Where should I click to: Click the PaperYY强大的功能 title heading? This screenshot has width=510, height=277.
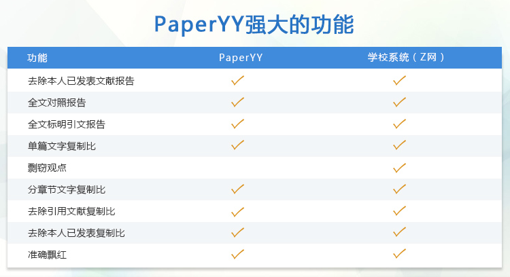[254, 24]
